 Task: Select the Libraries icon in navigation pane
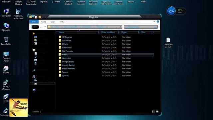[x=34, y=50]
